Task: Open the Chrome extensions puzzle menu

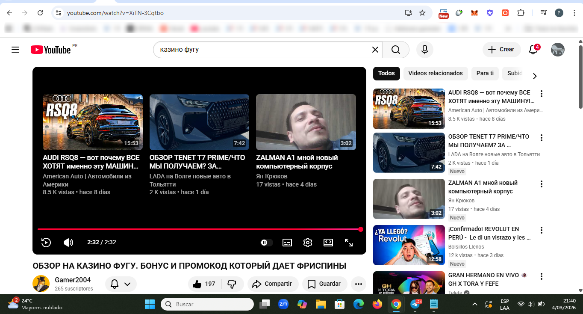Action: (x=521, y=13)
